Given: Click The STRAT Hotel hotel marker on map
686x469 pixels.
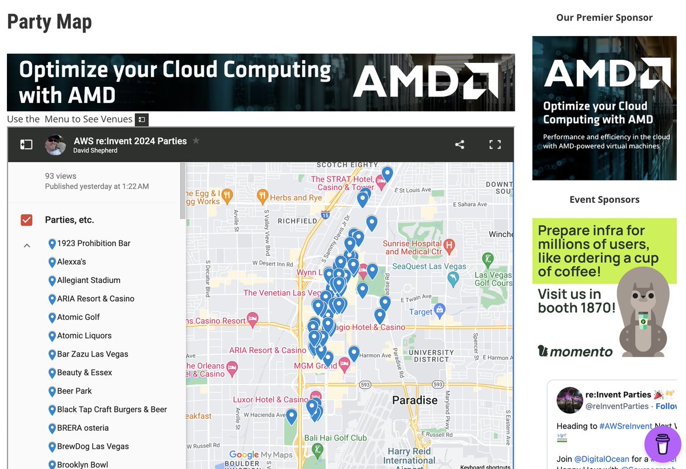Looking at the screenshot, I should tap(381, 183).
